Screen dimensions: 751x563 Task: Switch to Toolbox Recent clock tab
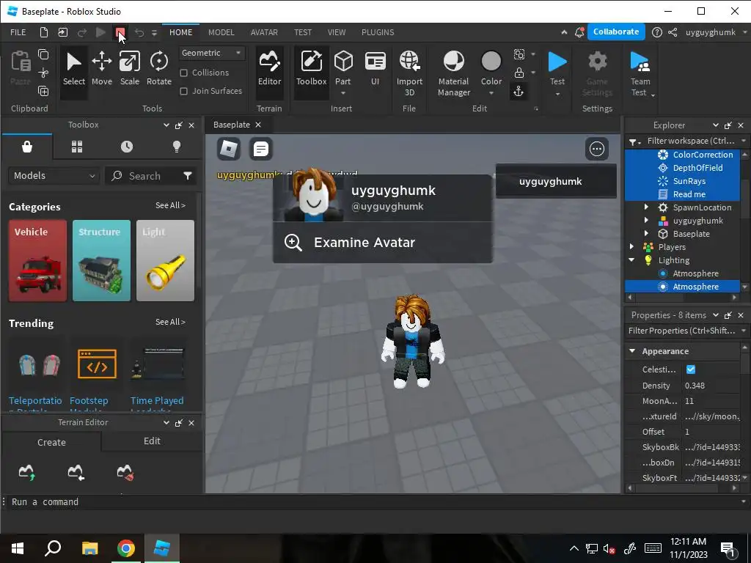[x=127, y=147]
